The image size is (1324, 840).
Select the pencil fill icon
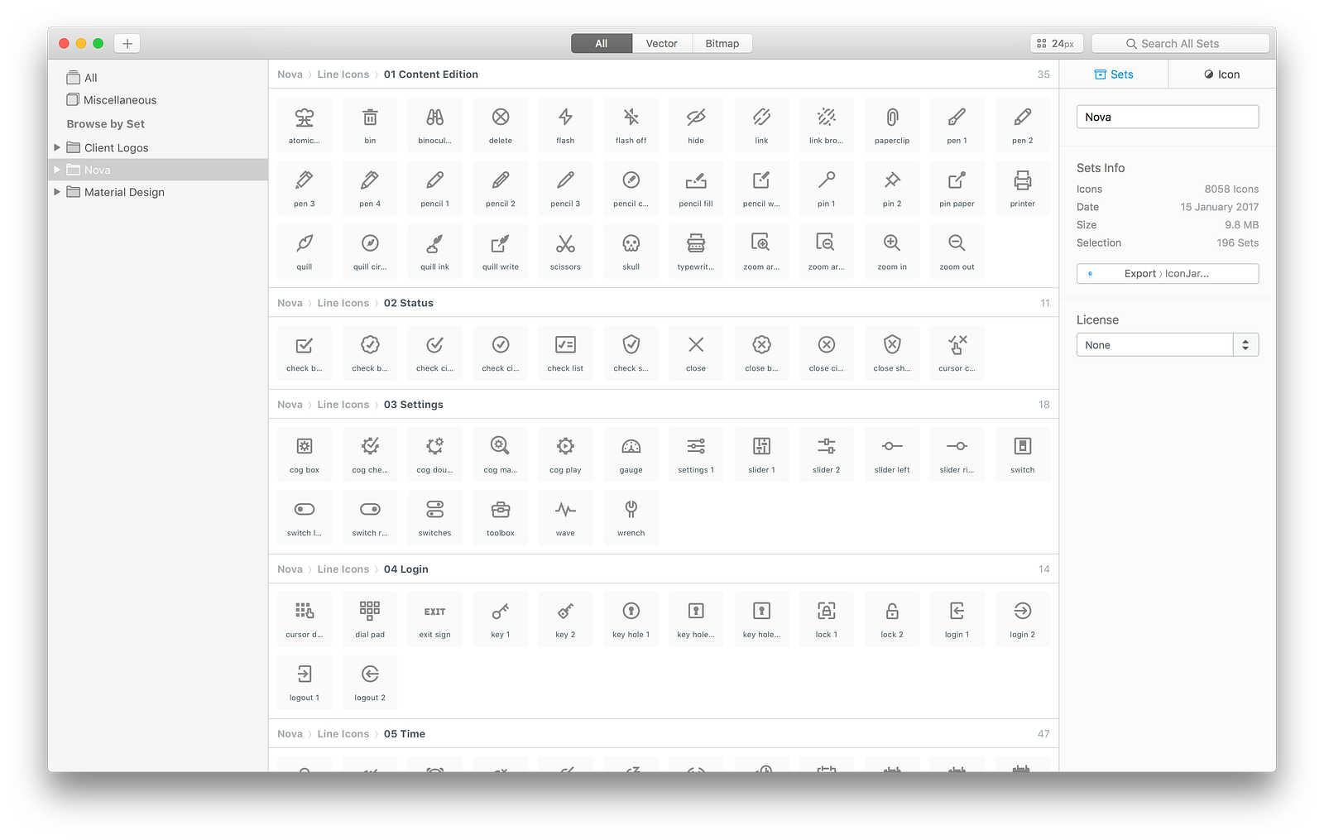(x=696, y=188)
